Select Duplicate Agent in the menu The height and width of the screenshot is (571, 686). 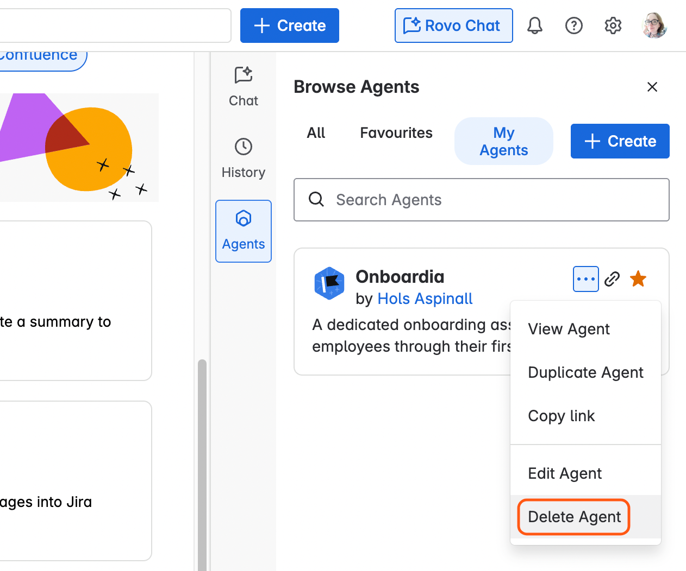click(x=585, y=372)
